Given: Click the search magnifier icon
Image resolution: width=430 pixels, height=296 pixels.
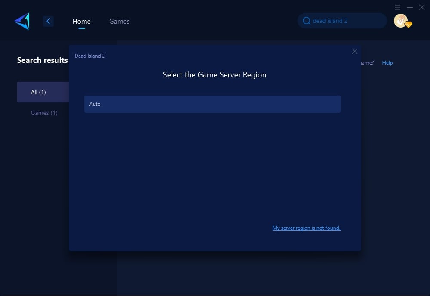Looking at the screenshot, I should pos(306,21).
